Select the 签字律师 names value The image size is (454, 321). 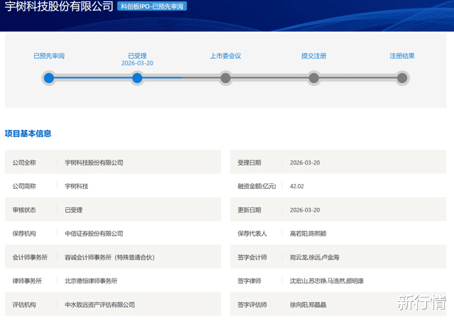pyautogui.click(x=326, y=281)
